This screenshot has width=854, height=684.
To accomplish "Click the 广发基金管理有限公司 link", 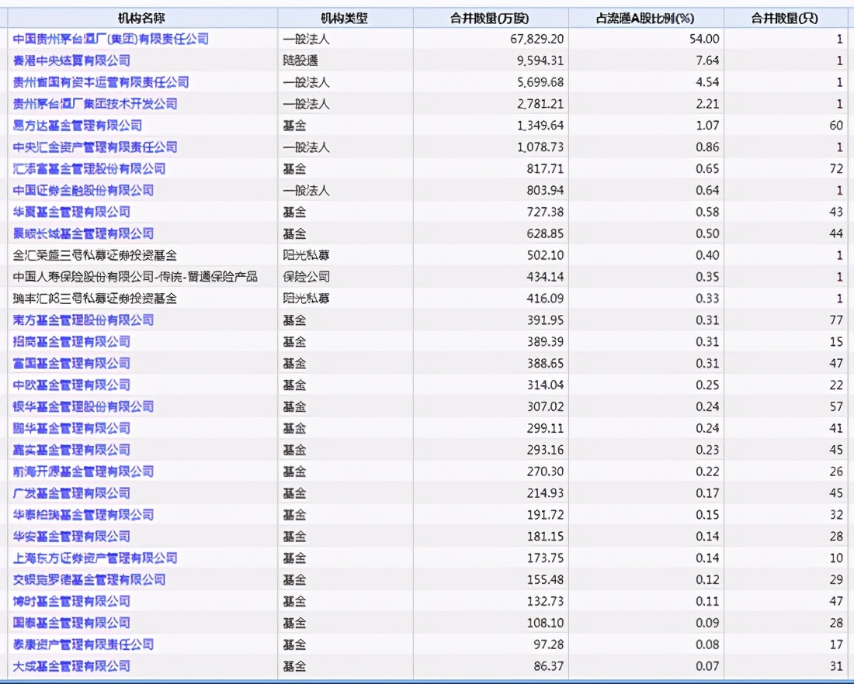I will click(71, 493).
